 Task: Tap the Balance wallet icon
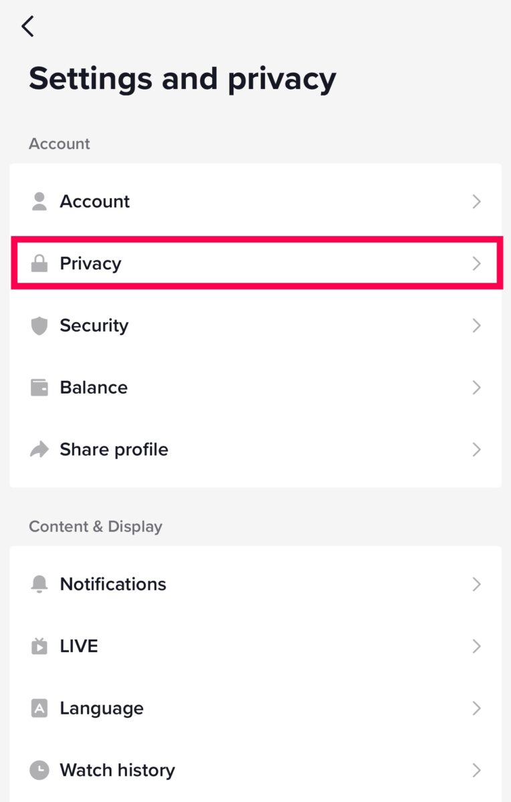click(39, 388)
